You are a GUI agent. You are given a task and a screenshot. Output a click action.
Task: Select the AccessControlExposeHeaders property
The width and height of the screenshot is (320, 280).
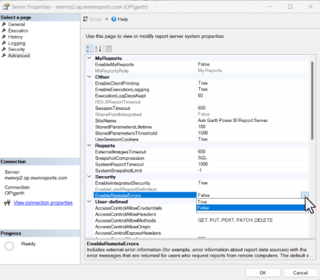[128, 233]
